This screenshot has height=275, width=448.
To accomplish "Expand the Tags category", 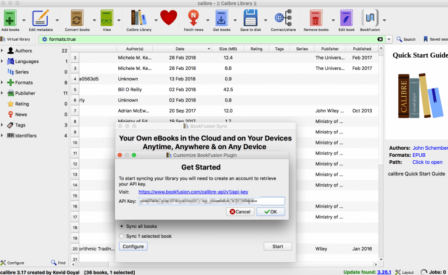I will pyautogui.click(x=2, y=125).
